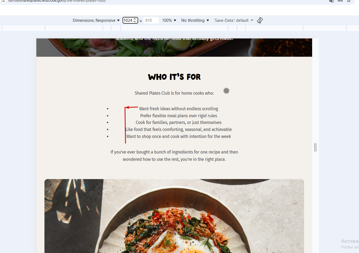Decrease viewport width with down stepper arrow

135,22
